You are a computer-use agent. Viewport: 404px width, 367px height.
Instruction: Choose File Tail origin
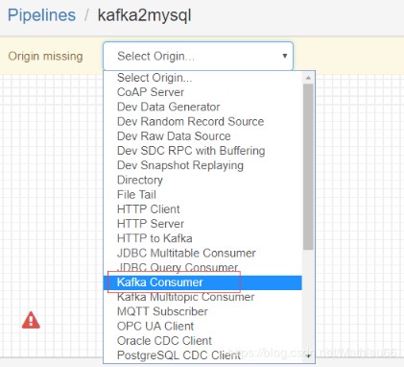click(x=202, y=195)
